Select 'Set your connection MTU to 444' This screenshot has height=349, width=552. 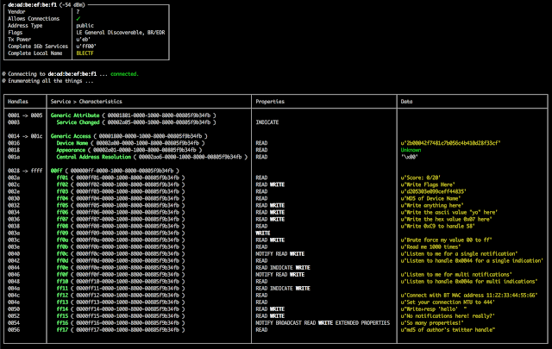pos(448,302)
